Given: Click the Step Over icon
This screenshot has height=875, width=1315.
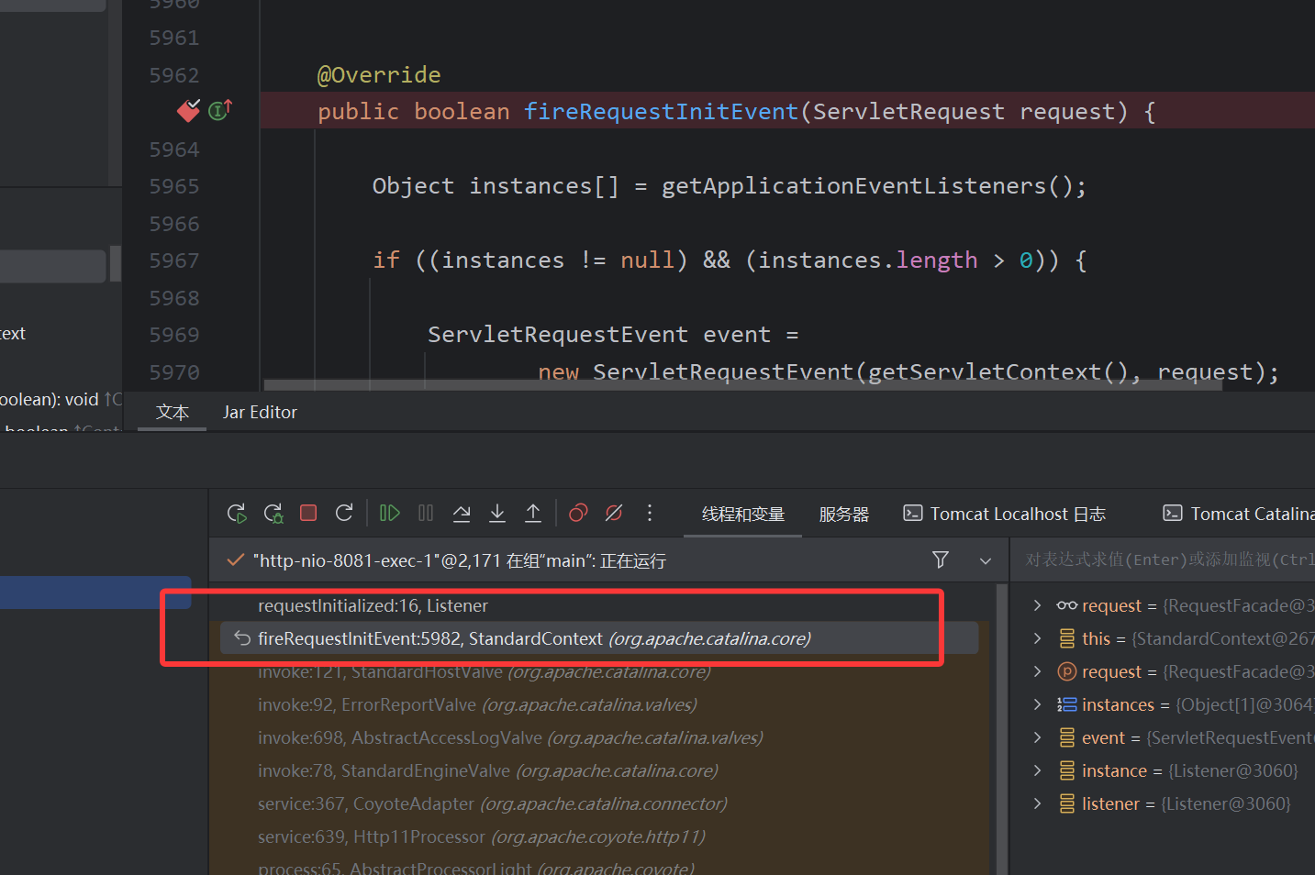Looking at the screenshot, I should [462, 514].
